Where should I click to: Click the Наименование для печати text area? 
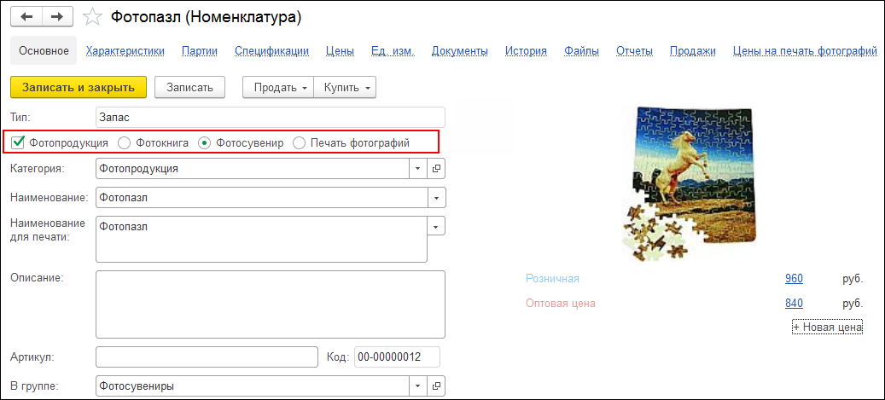point(262,239)
